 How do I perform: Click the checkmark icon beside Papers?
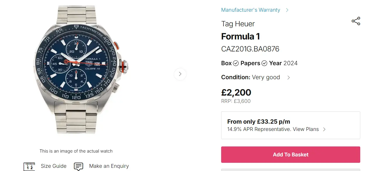[x=264, y=63]
